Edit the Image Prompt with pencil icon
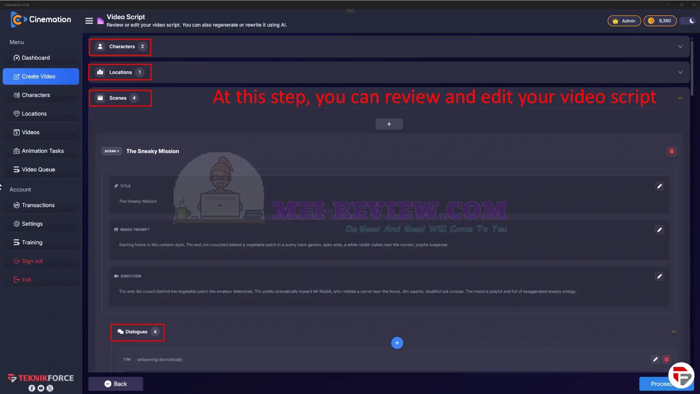 click(660, 230)
